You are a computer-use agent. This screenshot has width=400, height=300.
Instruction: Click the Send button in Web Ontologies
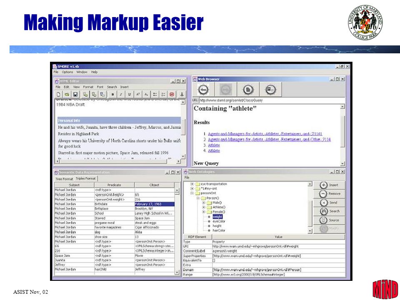click(x=329, y=202)
